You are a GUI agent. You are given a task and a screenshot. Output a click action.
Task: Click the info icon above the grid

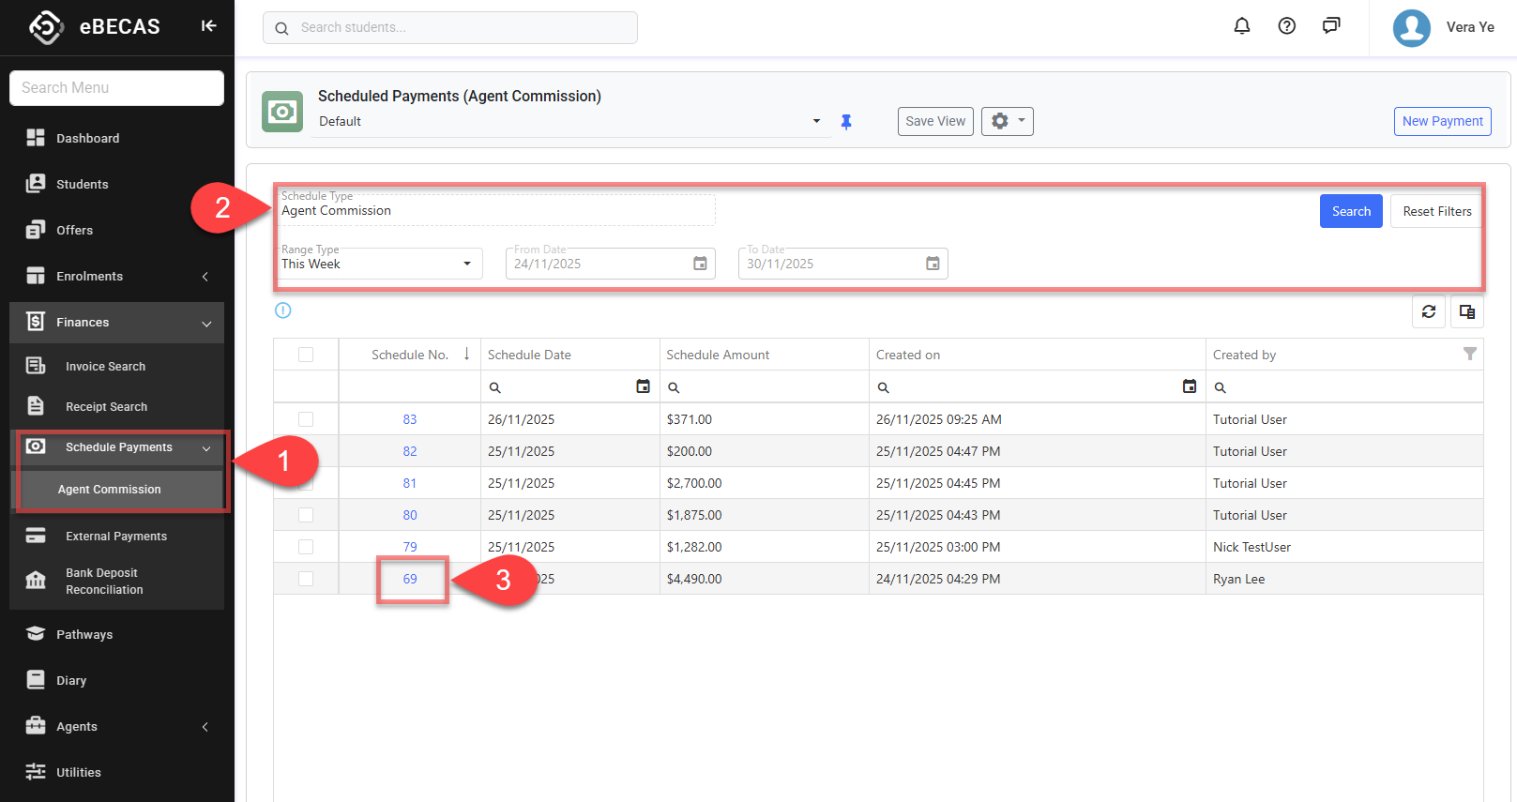pos(283,310)
